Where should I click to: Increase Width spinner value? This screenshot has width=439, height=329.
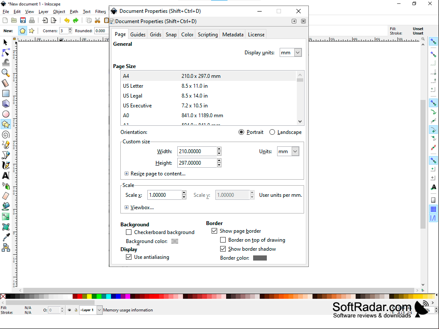point(219,149)
